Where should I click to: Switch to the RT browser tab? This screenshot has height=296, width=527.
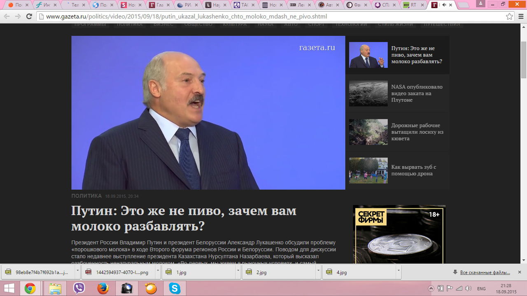412,5
